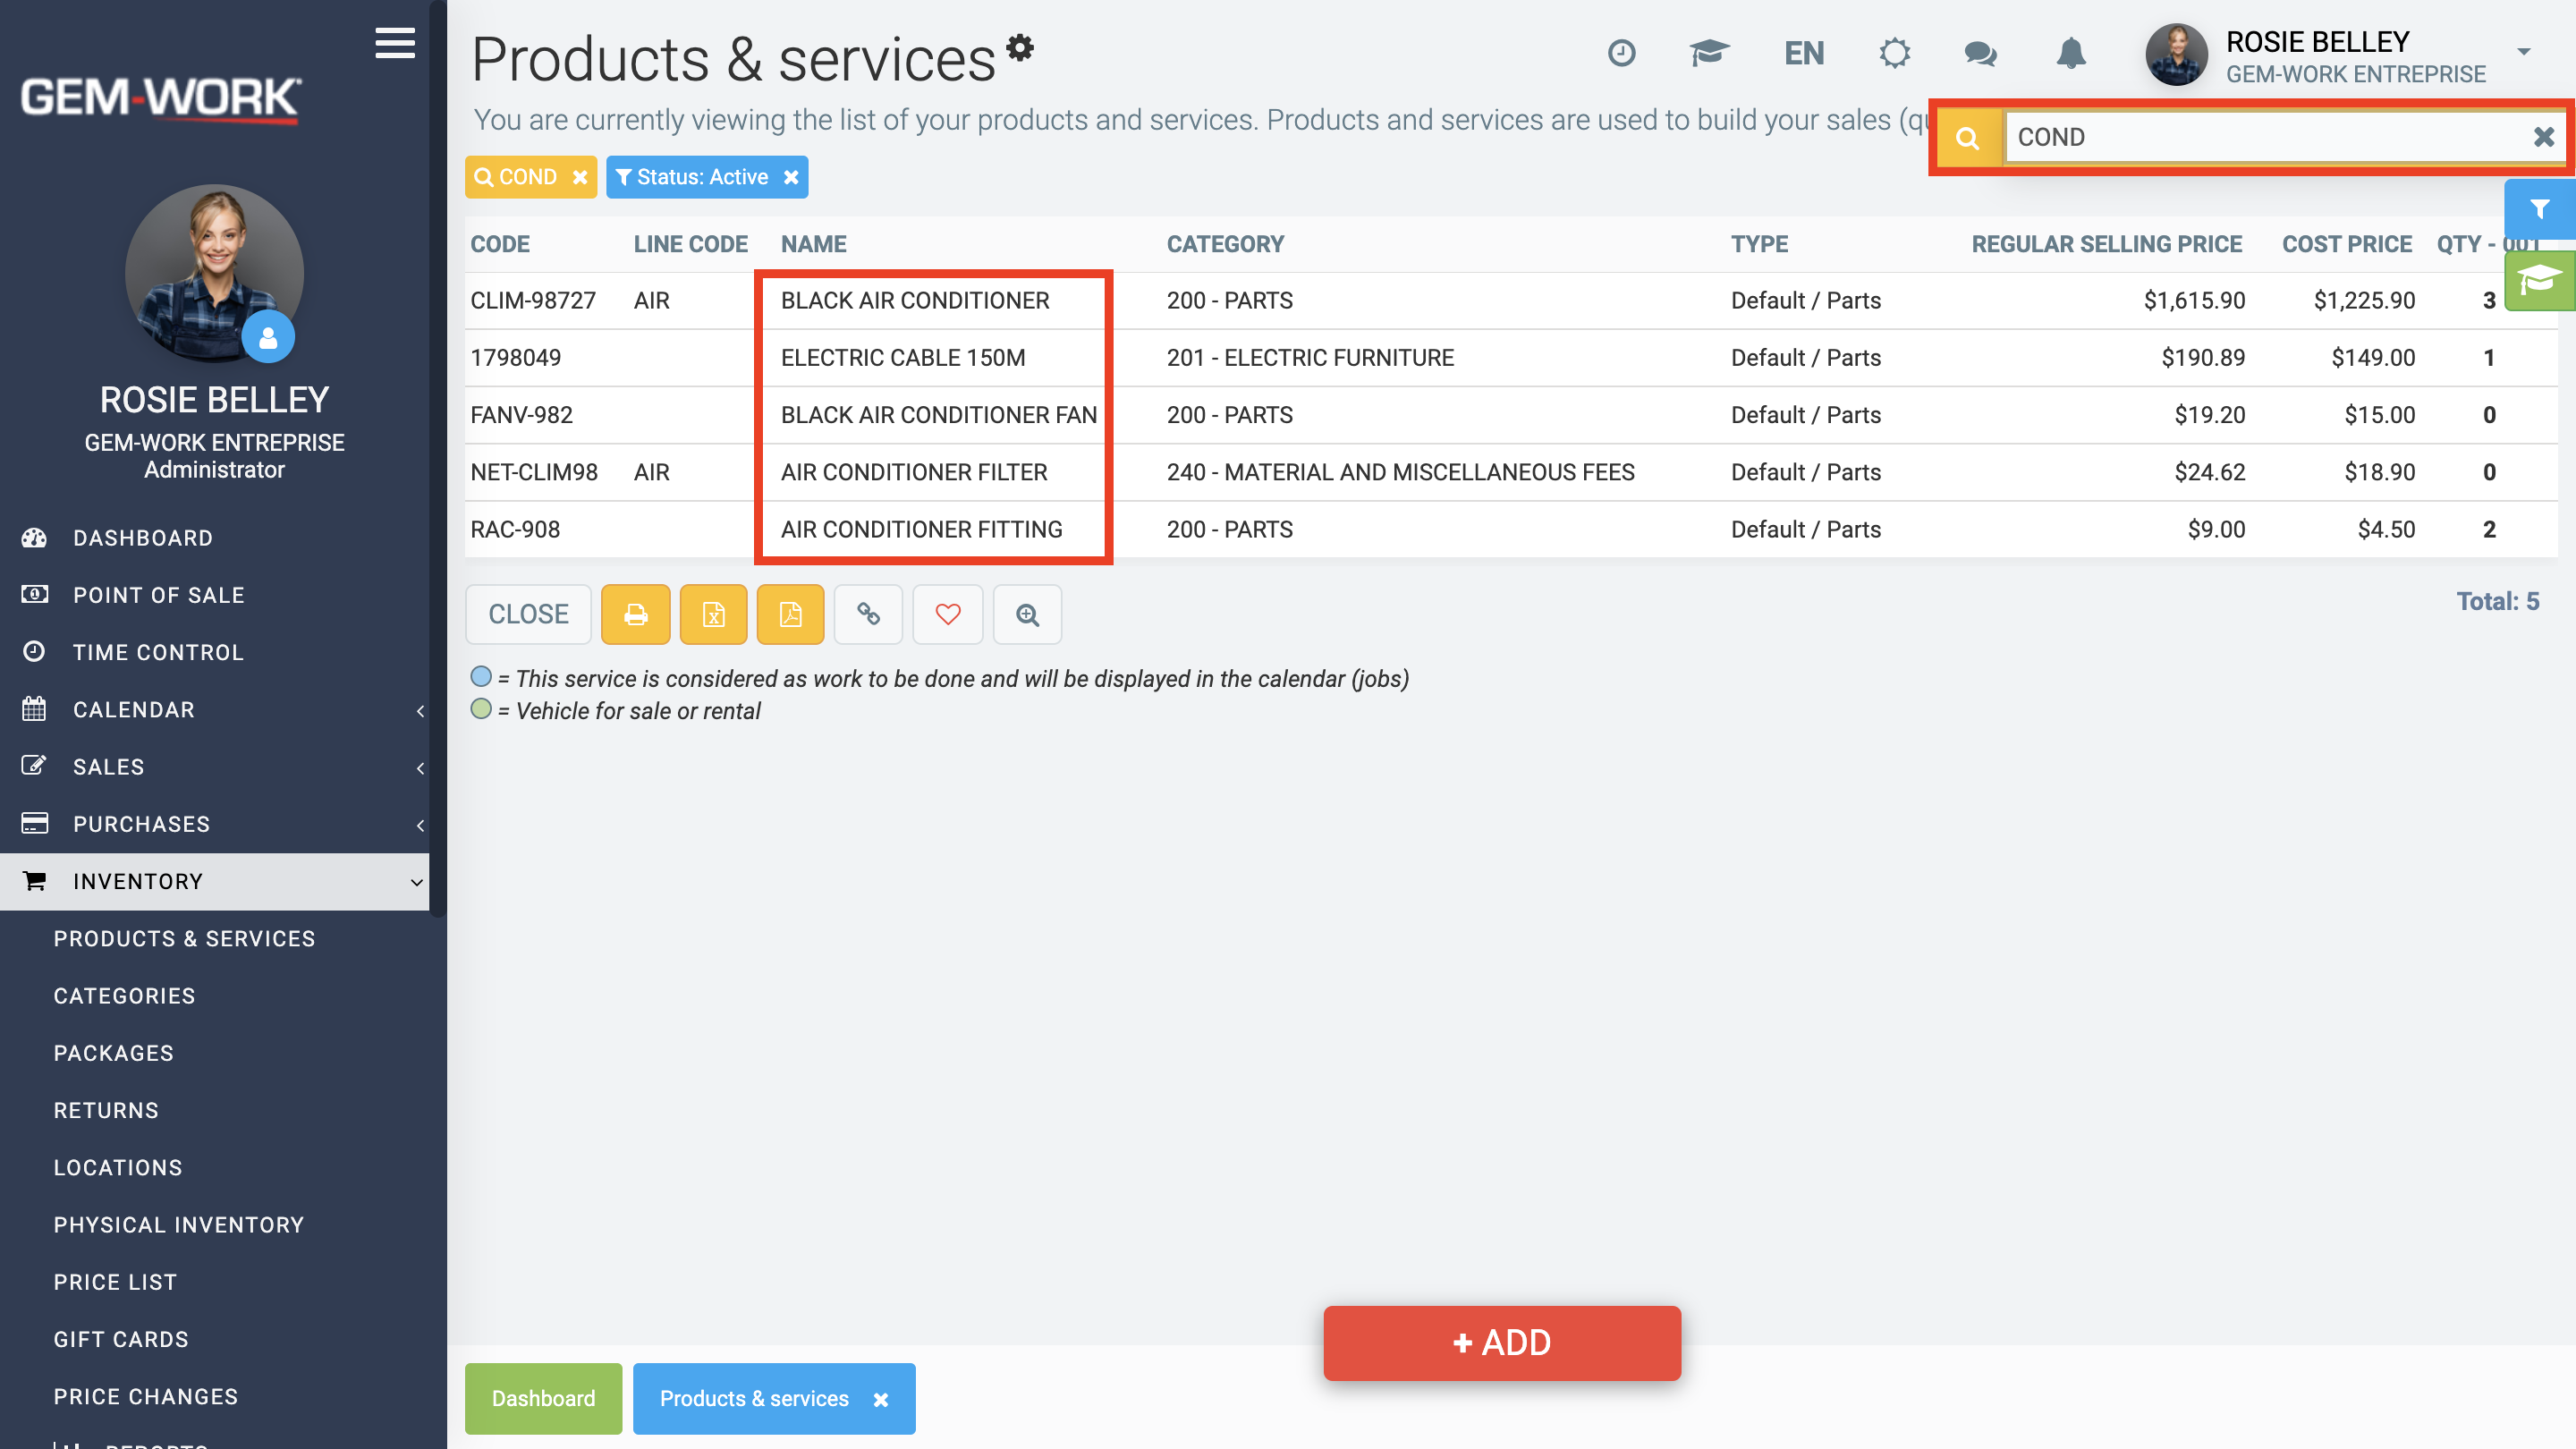Remove the Status: Active filter chip
The image size is (2576, 1449).
pyautogui.click(x=791, y=177)
